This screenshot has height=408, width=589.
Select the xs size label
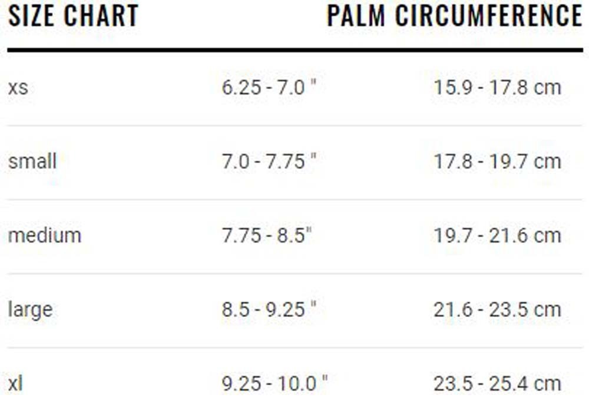tap(18, 88)
